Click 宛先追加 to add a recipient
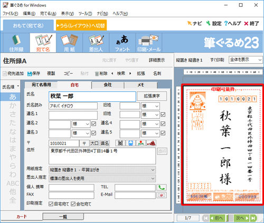 13,73
